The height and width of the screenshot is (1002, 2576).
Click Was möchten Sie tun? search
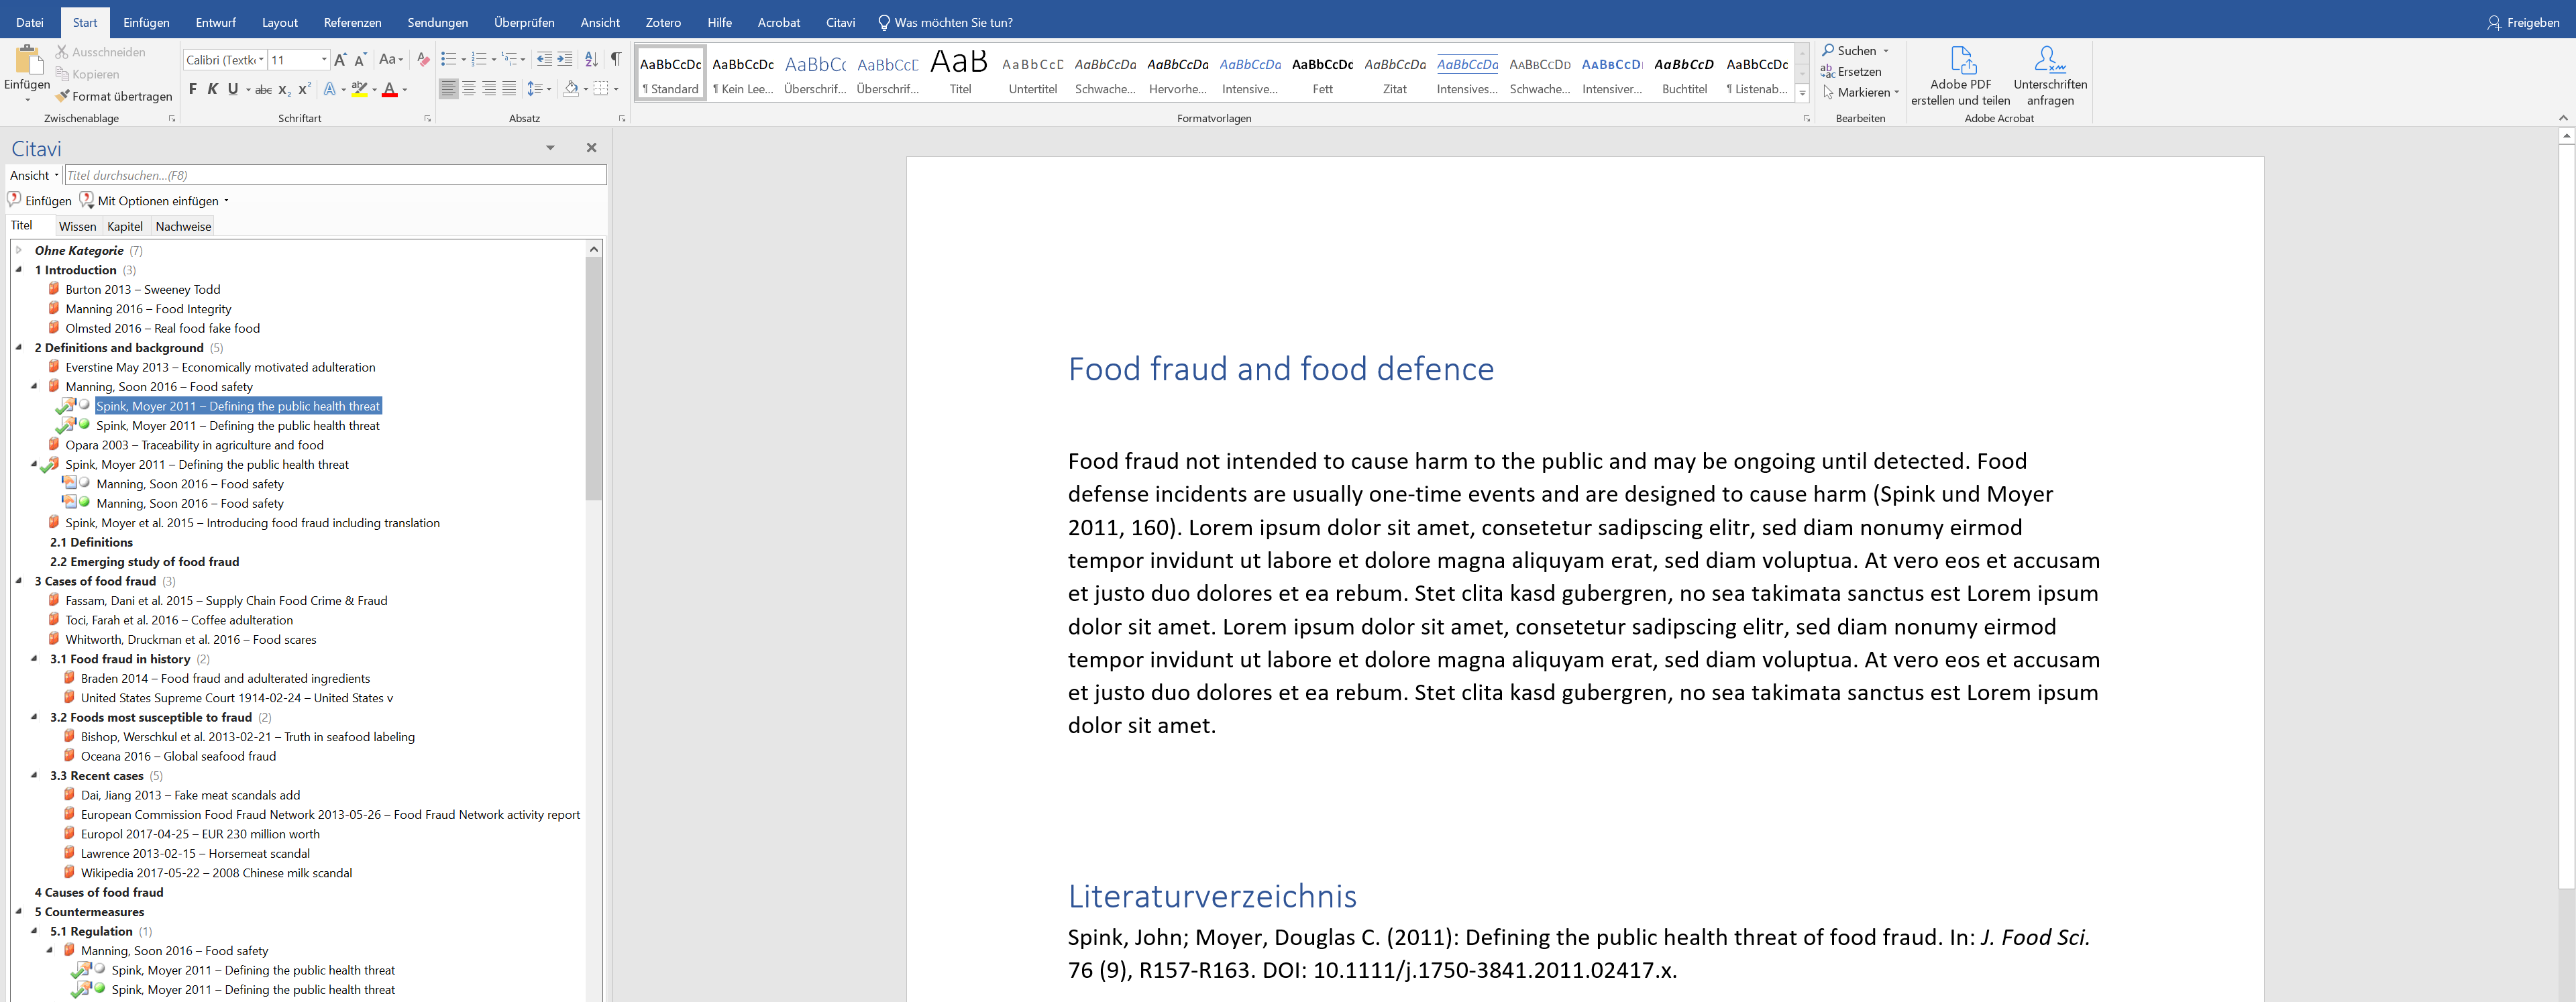tap(945, 22)
